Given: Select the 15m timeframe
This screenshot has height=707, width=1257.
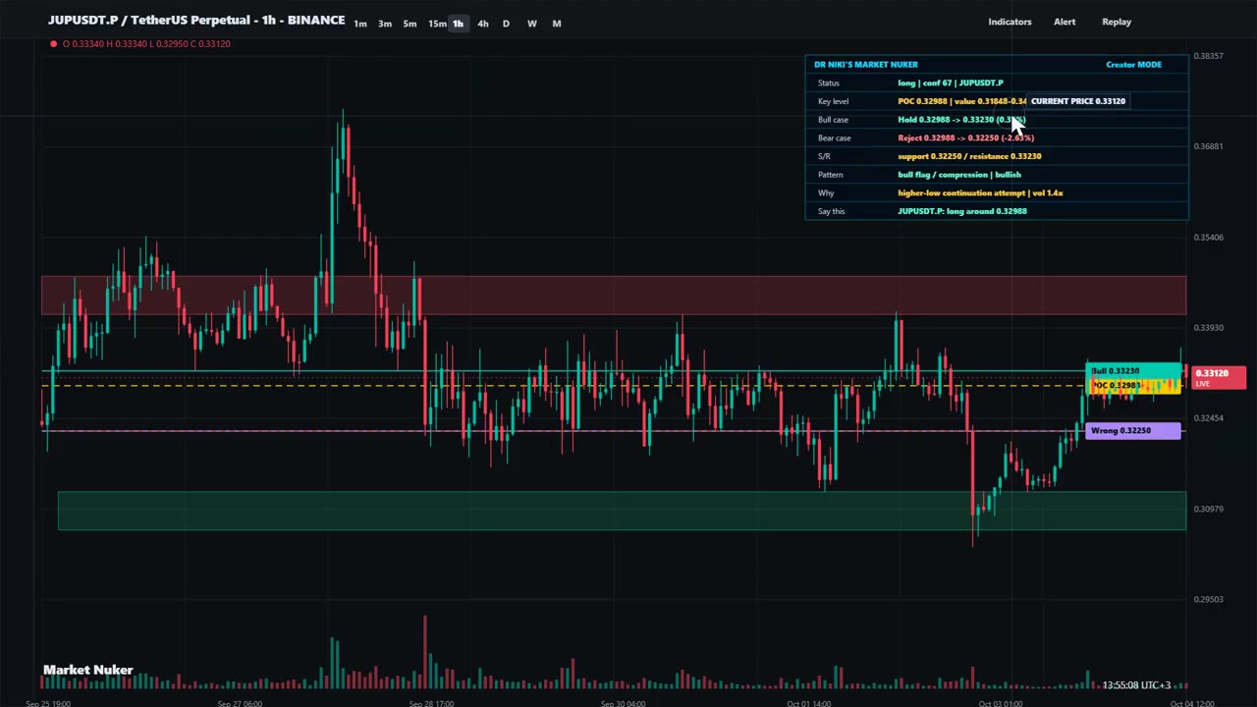Looking at the screenshot, I should click(x=437, y=24).
